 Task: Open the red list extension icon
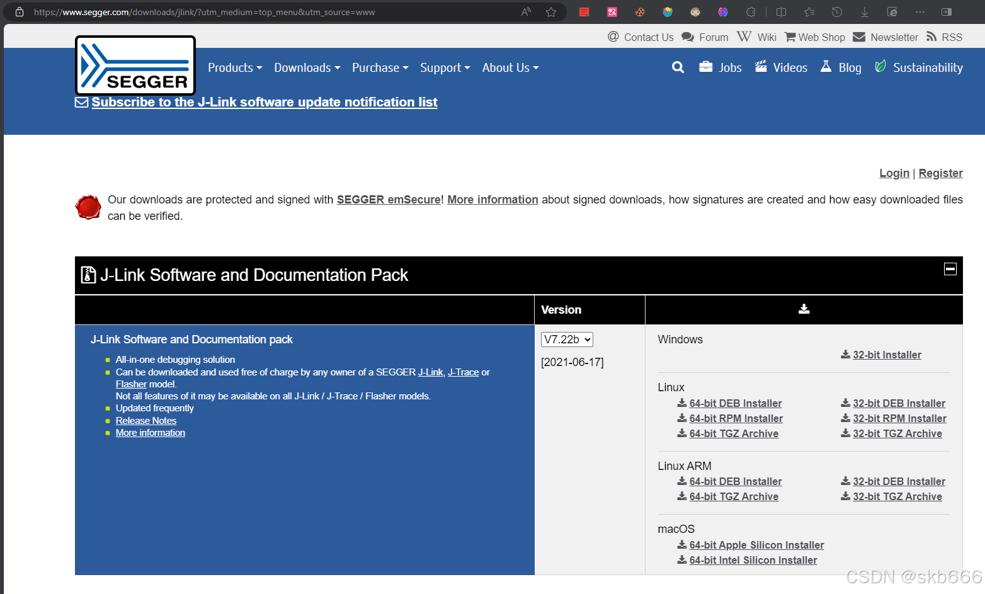(584, 12)
